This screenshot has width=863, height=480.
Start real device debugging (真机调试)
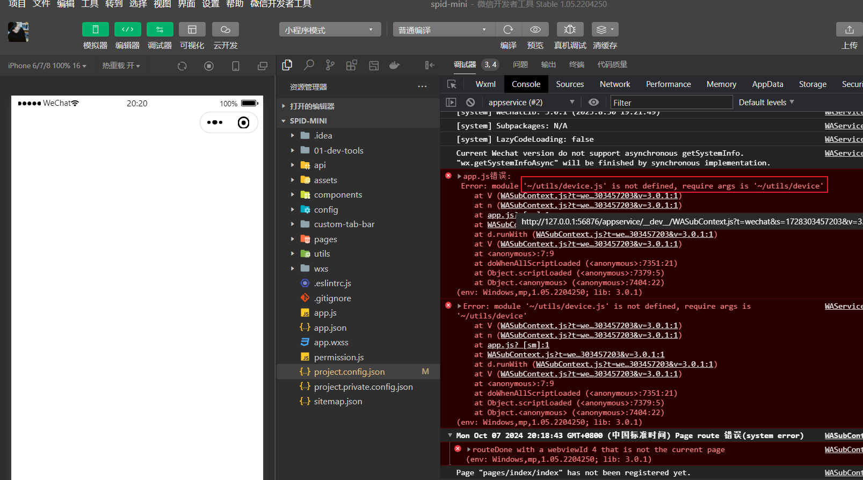570,30
